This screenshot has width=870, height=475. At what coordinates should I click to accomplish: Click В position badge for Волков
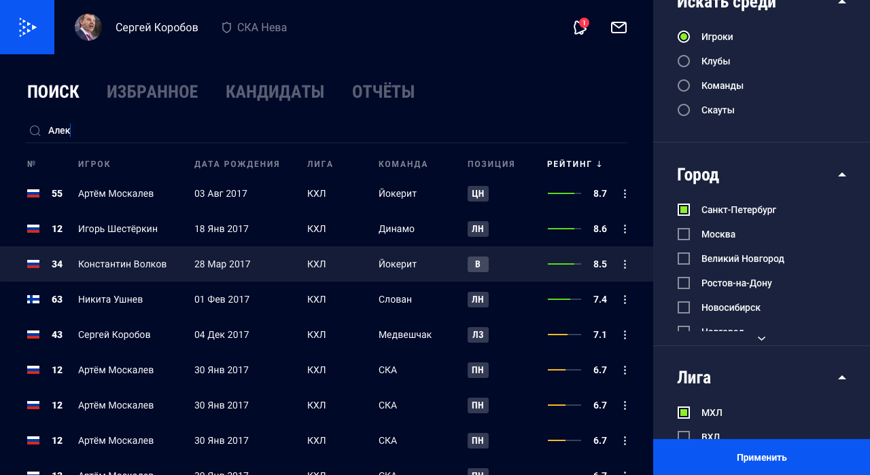tap(478, 264)
